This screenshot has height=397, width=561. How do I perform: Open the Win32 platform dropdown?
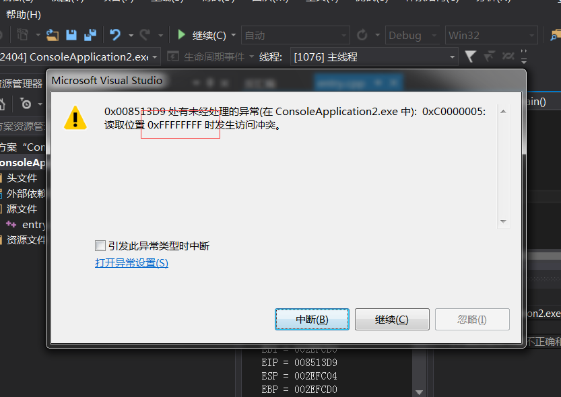coord(491,35)
